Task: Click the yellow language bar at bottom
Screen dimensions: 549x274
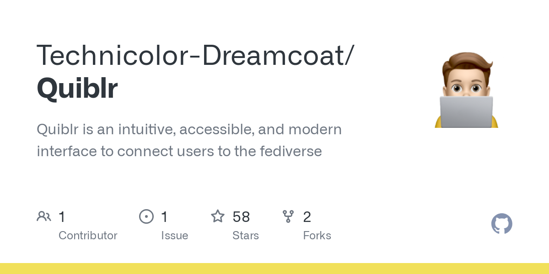Action: (x=274, y=269)
